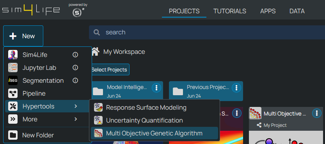The image size is (325, 144).
Task: Click the Sim4Life head model icon
Action: [x=13, y=55]
